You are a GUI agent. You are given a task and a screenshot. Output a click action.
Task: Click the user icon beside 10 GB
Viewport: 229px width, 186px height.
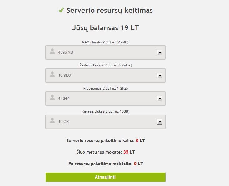pyautogui.click(x=52, y=120)
